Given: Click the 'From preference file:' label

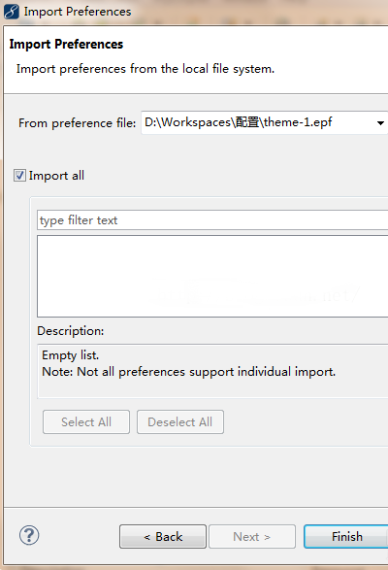Looking at the screenshot, I should point(77,123).
